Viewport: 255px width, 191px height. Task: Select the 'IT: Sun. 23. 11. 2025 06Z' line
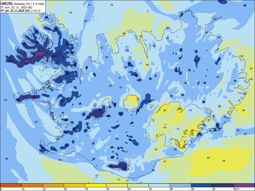pyautogui.click(x=16, y=7)
